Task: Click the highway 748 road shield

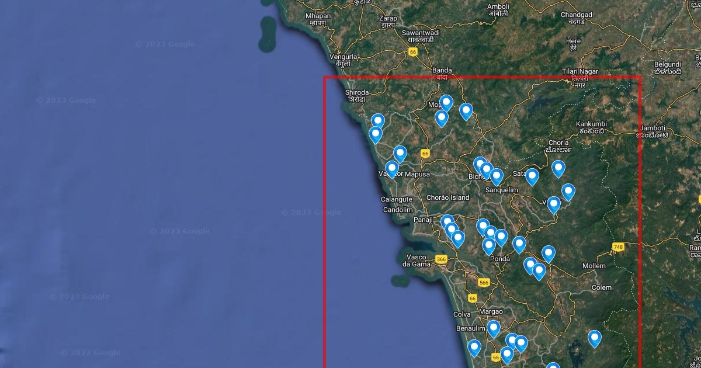Action: click(618, 247)
